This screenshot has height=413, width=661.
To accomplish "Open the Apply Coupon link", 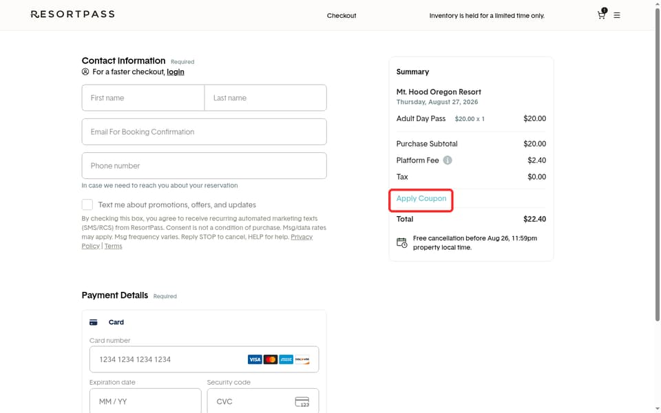I will (421, 198).
